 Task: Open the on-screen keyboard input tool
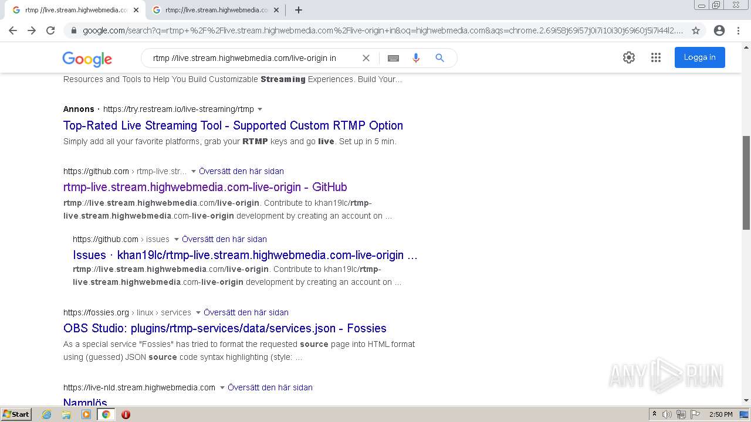[x=393, y=58]
